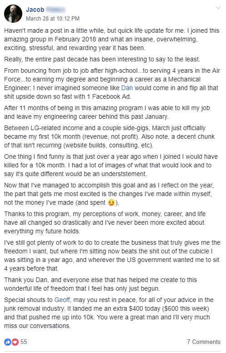
Task: Open Jacob's profile from name link
Action: coord(35,10)
